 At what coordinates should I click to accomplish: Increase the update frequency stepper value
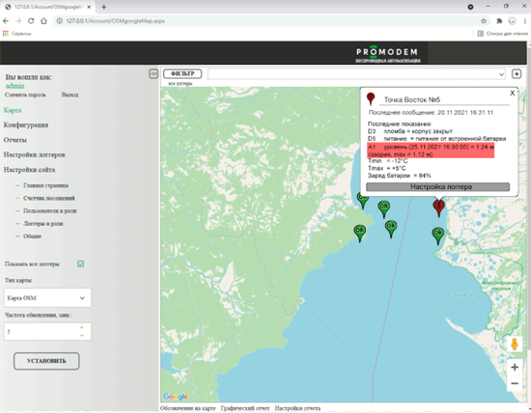tap(82, 327)
